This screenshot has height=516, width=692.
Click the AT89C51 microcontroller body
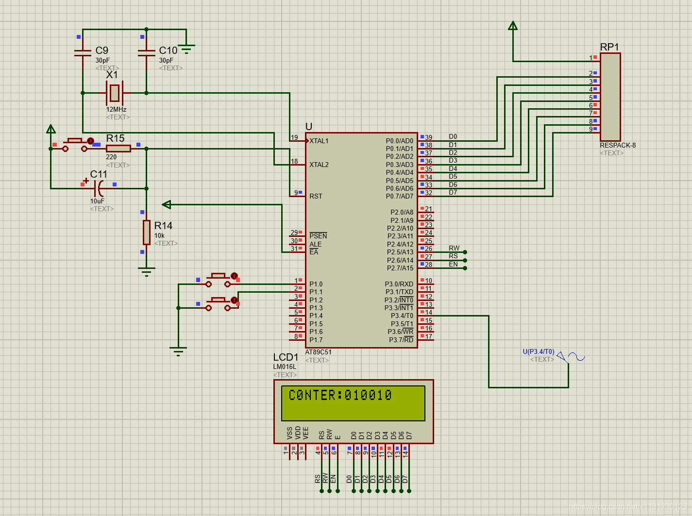point(361,240)
